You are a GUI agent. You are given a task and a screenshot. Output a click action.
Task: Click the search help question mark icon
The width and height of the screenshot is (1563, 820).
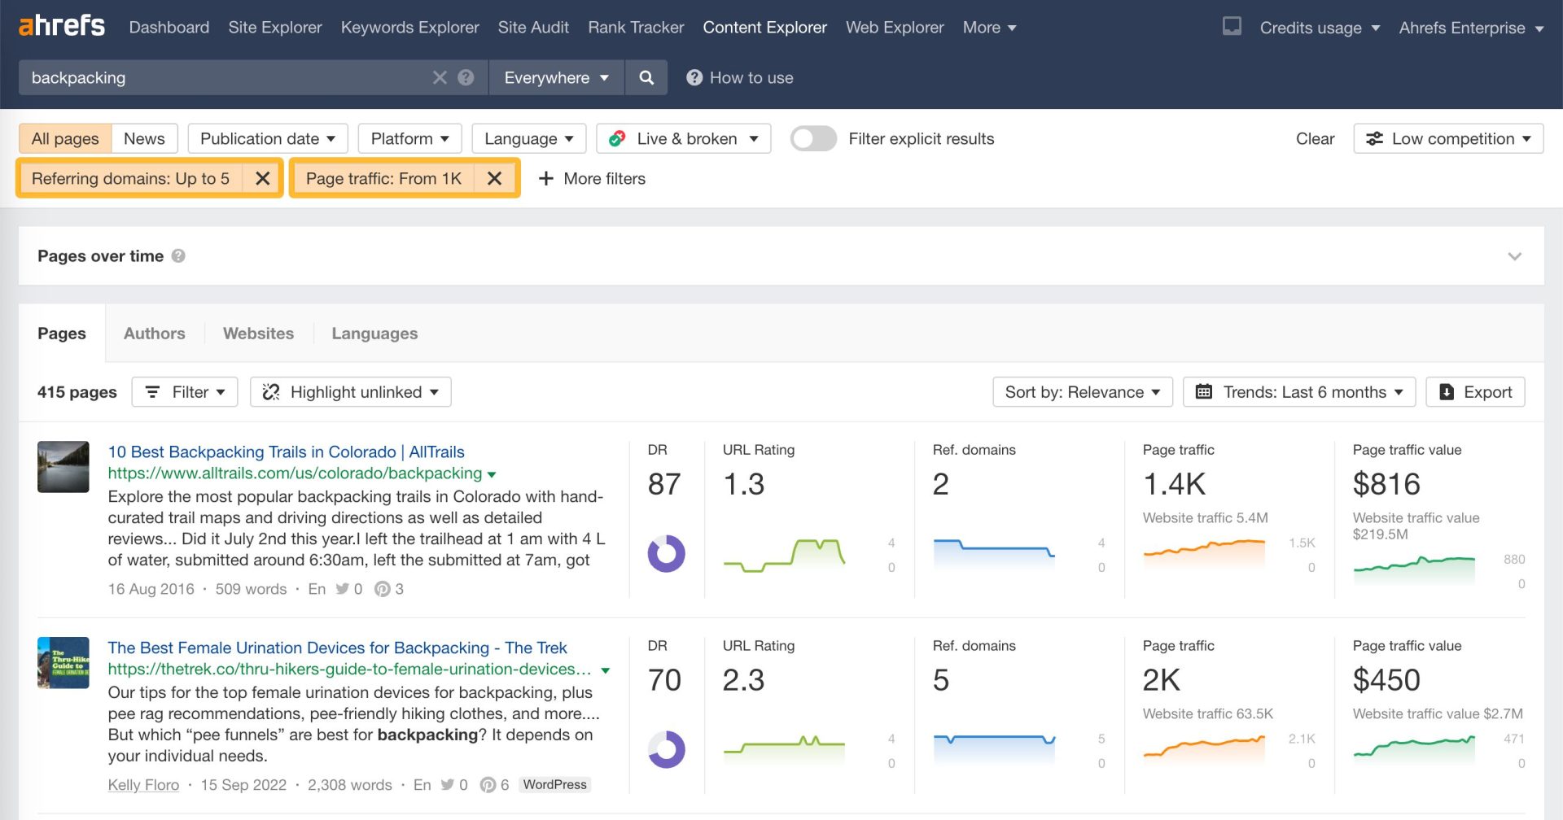(466, 77)
